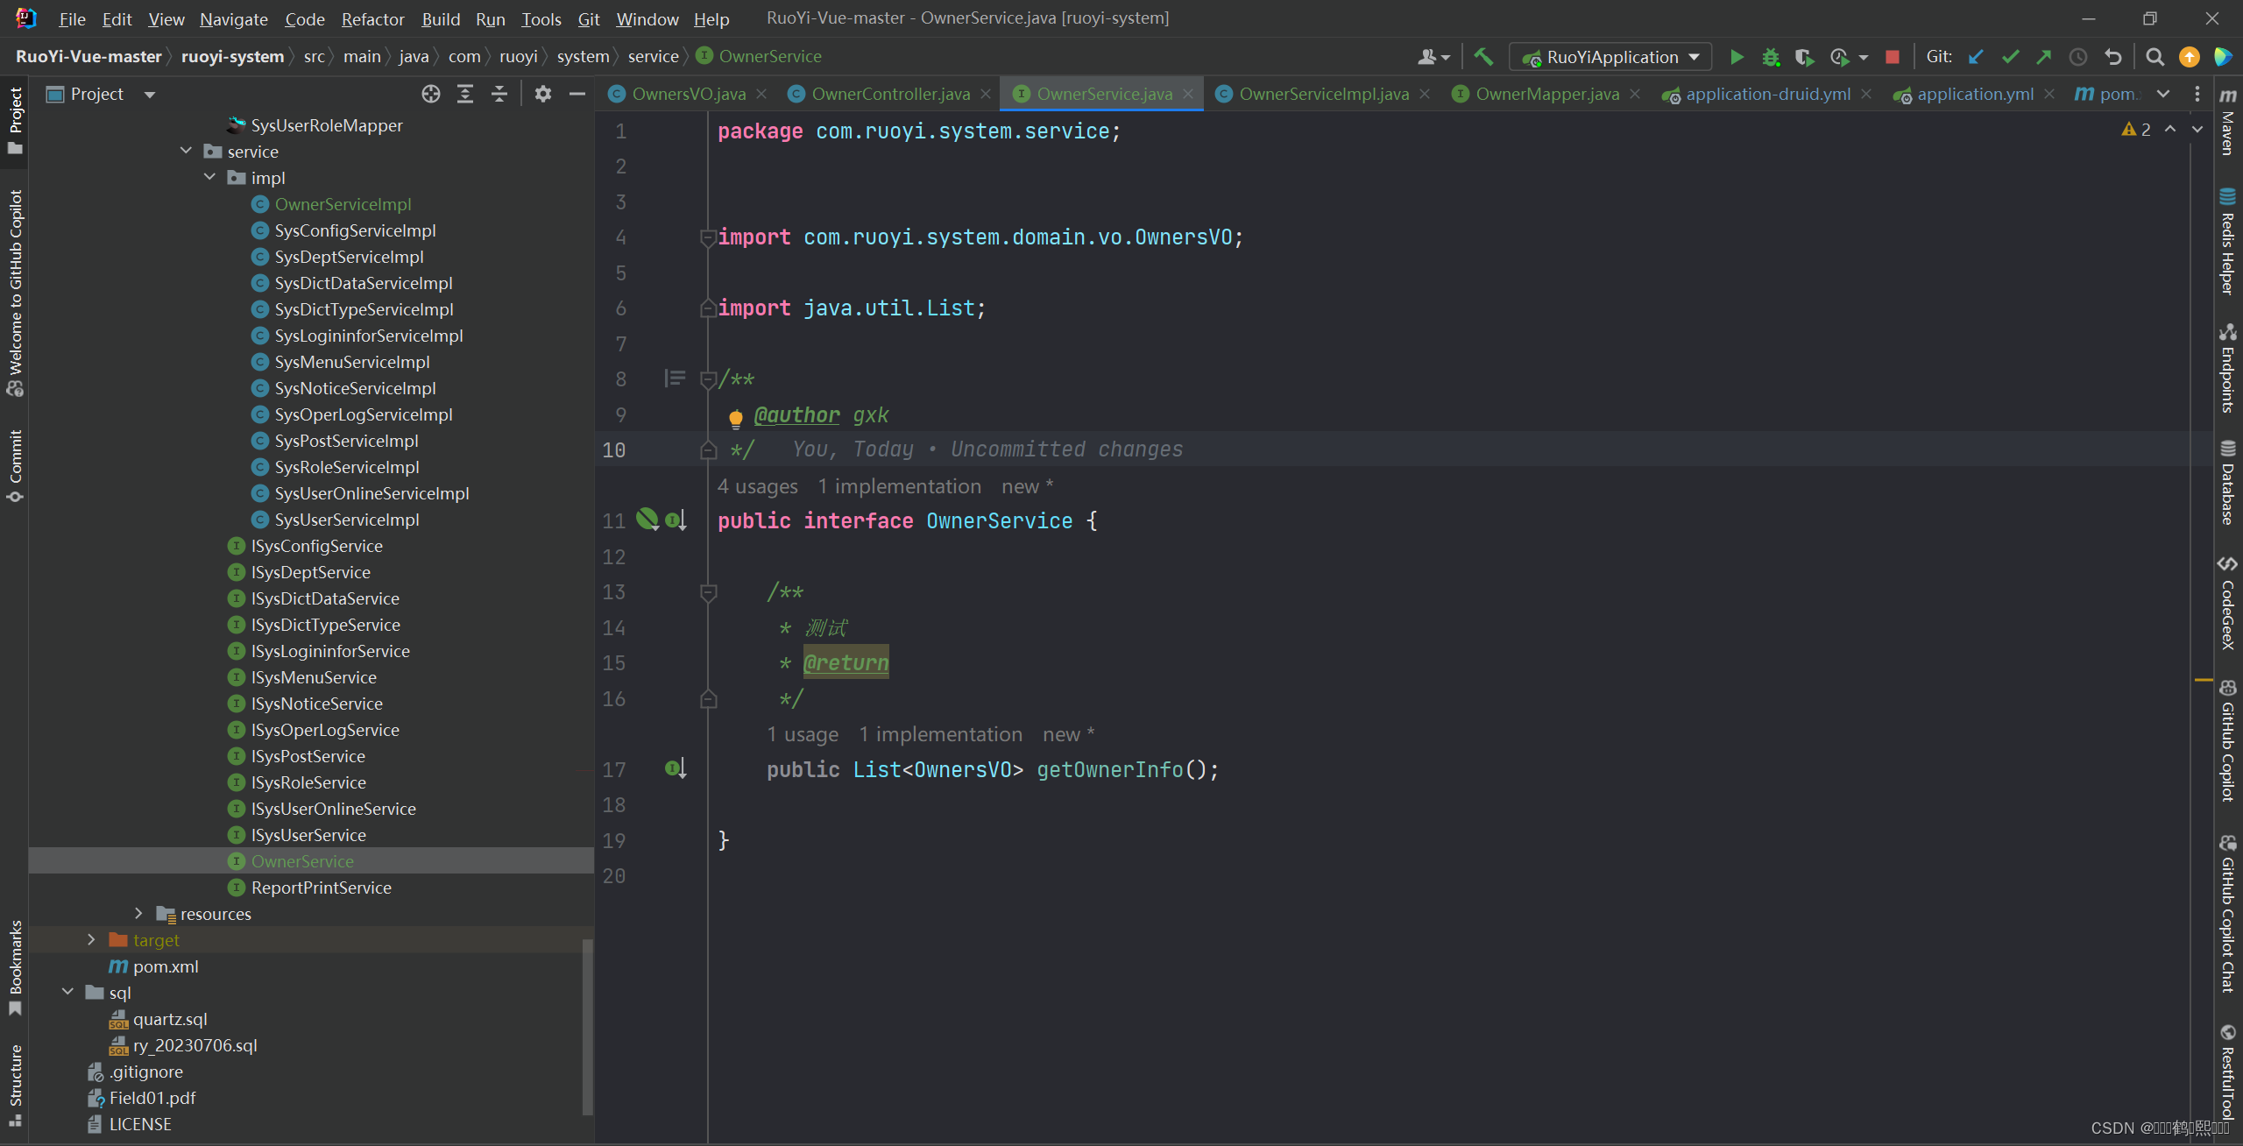Fold the class Javadoc comment at line 8
This screenshot has height=1146, width=2243.
[708, 380]
